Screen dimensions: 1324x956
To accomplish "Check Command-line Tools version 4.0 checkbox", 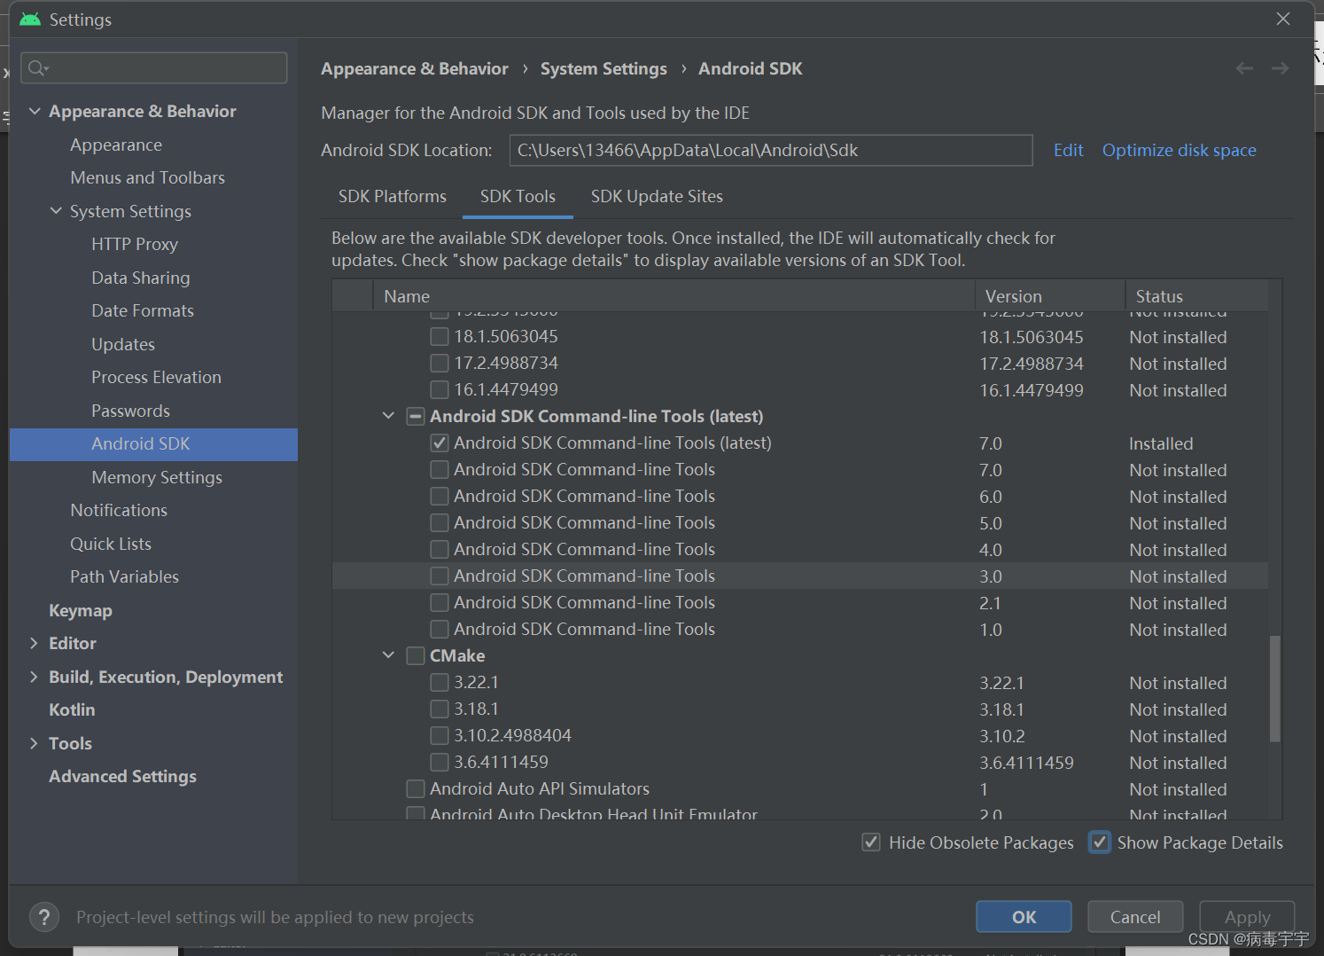I will coord(439,549).
